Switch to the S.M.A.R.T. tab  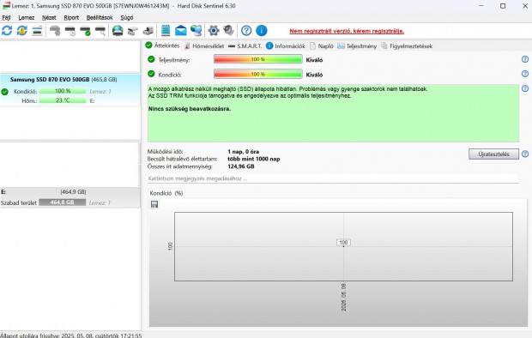tap(245, 45)
